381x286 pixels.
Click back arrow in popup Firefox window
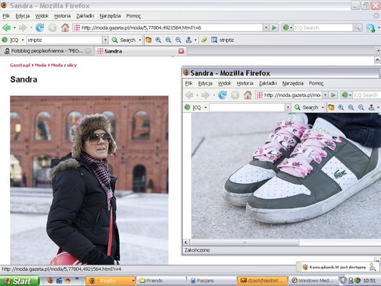point(189,95)
